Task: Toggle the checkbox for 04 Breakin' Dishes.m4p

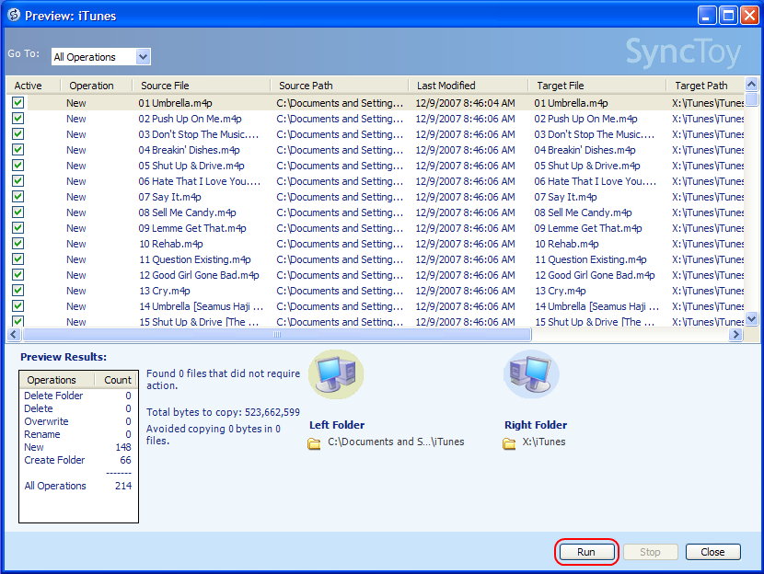Action: (x=18, y=149)
